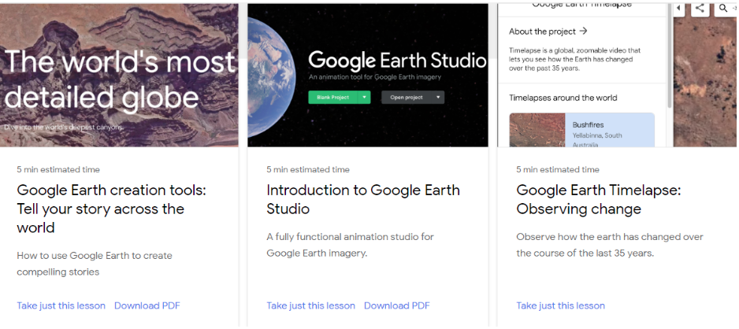
Task: Click 'Observe how the earth has changed' description
Action: [x=610, y=245]
